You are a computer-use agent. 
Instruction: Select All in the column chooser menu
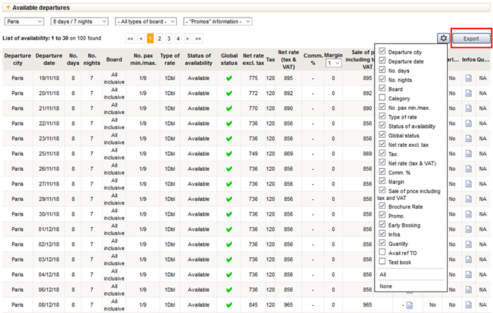click(x=384, y=275)
